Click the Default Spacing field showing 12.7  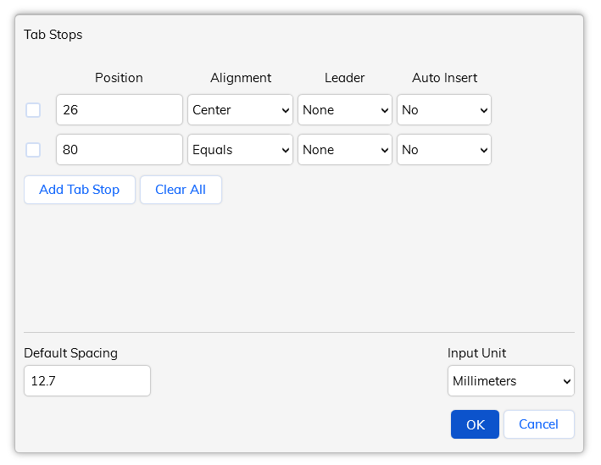[x=87, y=381]
